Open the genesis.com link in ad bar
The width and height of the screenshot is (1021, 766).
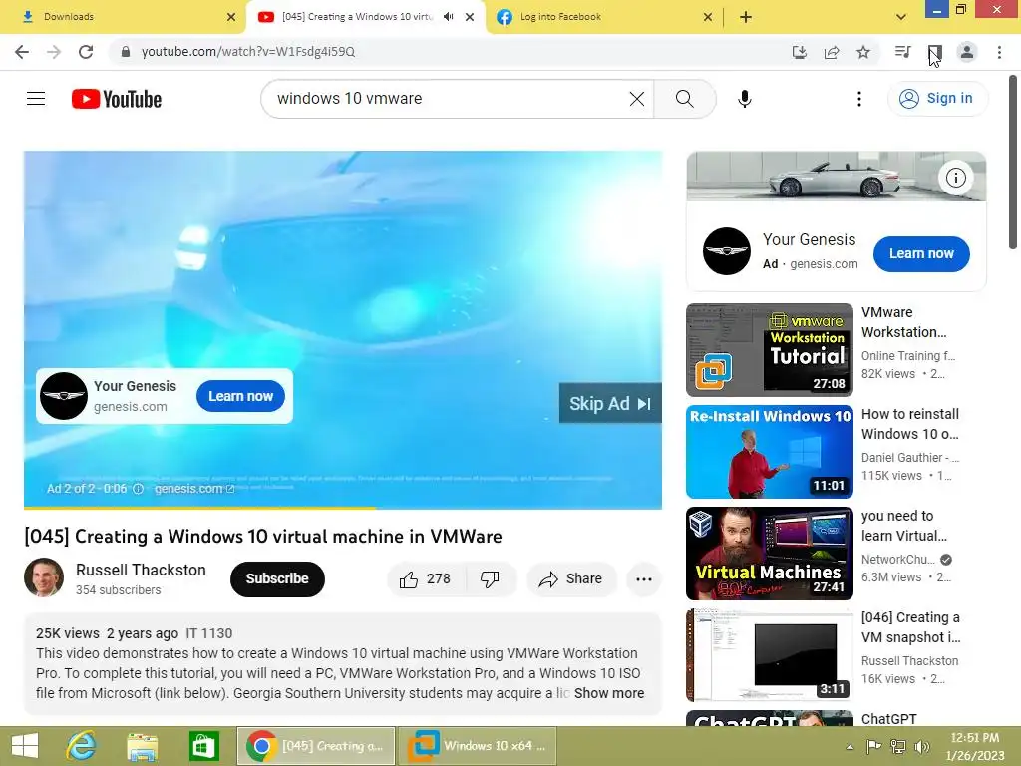tap(193, 489)
